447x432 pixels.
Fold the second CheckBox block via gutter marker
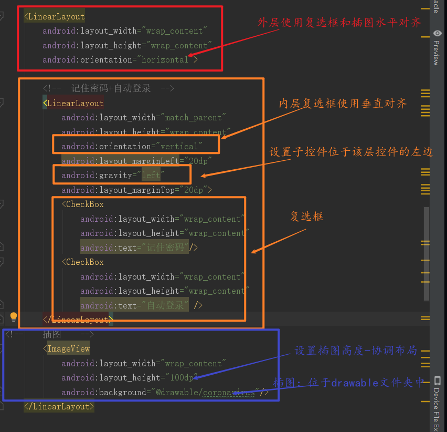(x=2, y=262)
